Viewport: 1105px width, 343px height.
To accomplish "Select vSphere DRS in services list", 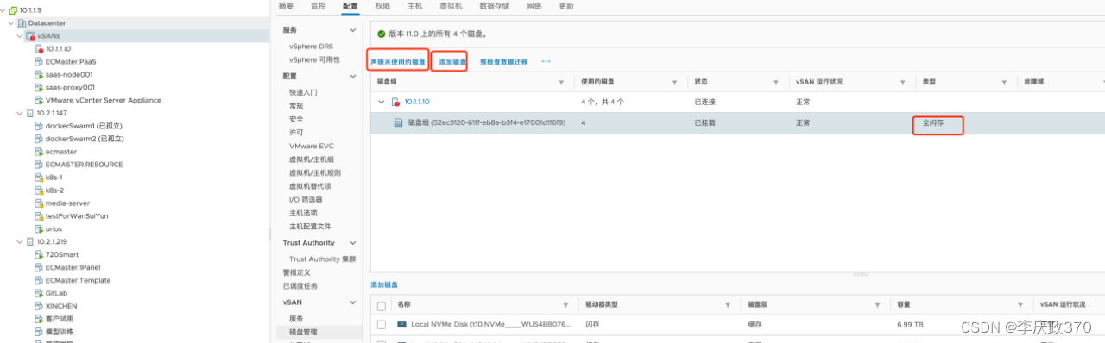I will [x=311, y=46].
